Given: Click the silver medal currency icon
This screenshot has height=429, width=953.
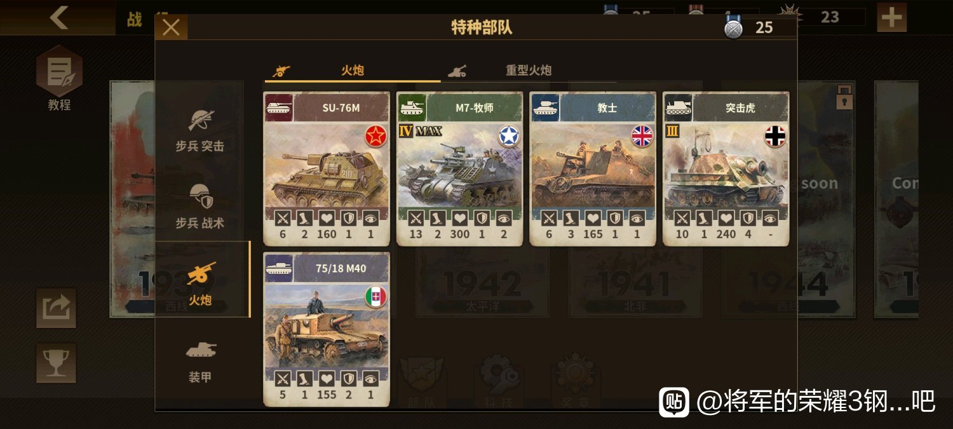Looking at the screenshot, I should point(734,28).
